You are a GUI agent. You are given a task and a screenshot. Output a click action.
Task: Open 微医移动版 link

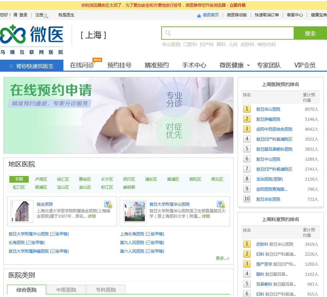coord(237,15)
